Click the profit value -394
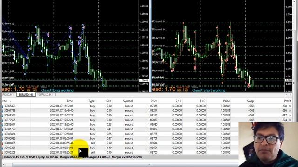The width and height of the screenshot is (298, 167). (x=284, y=120)
